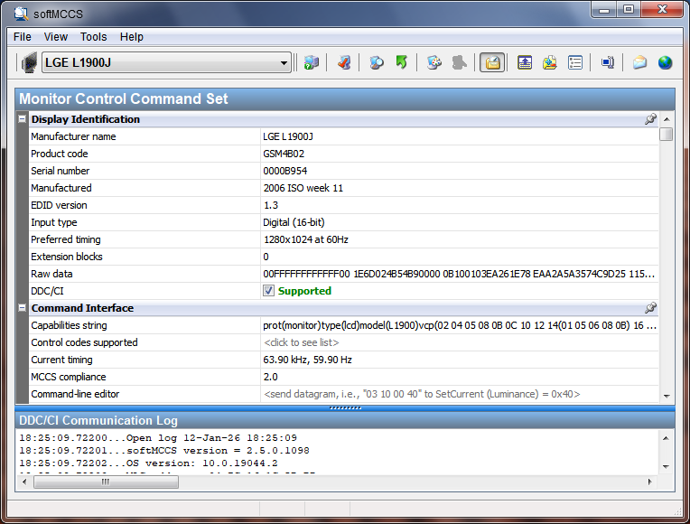Image resolution: width=690 pixels, height=524 pixels.
Task: Click the monitor icon beside the display selector
Action: [x=30, y=62]
